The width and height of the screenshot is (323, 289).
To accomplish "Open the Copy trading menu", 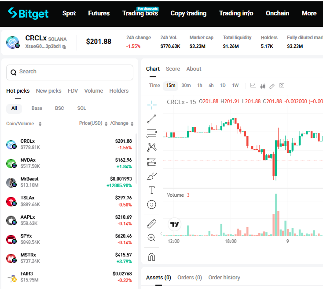I will coord(188,13).
